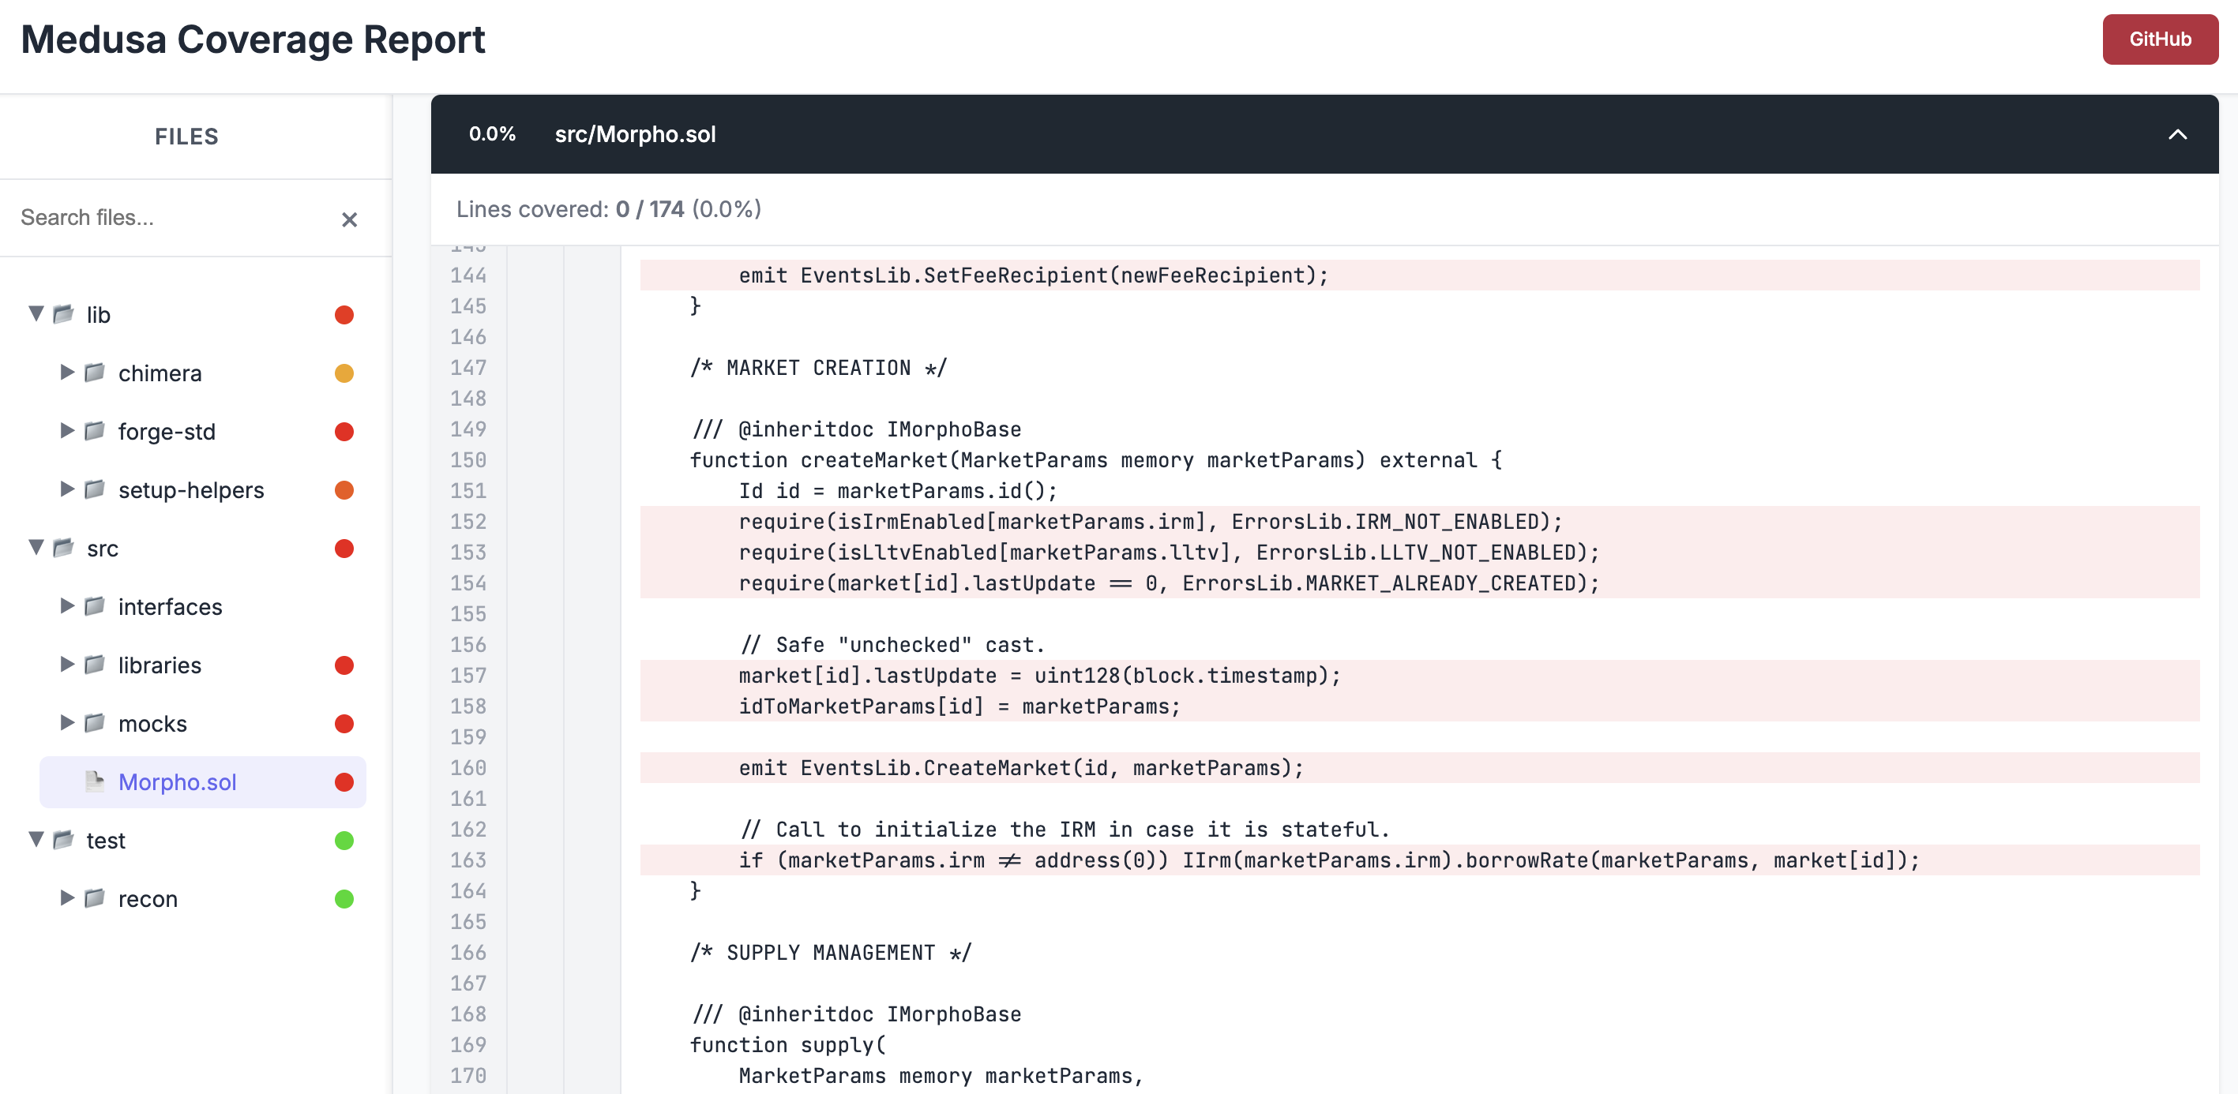Click the red coverage dot for Morpho.sol
The width and height of the screenshot is (2238, 1094).
(344, 782)
